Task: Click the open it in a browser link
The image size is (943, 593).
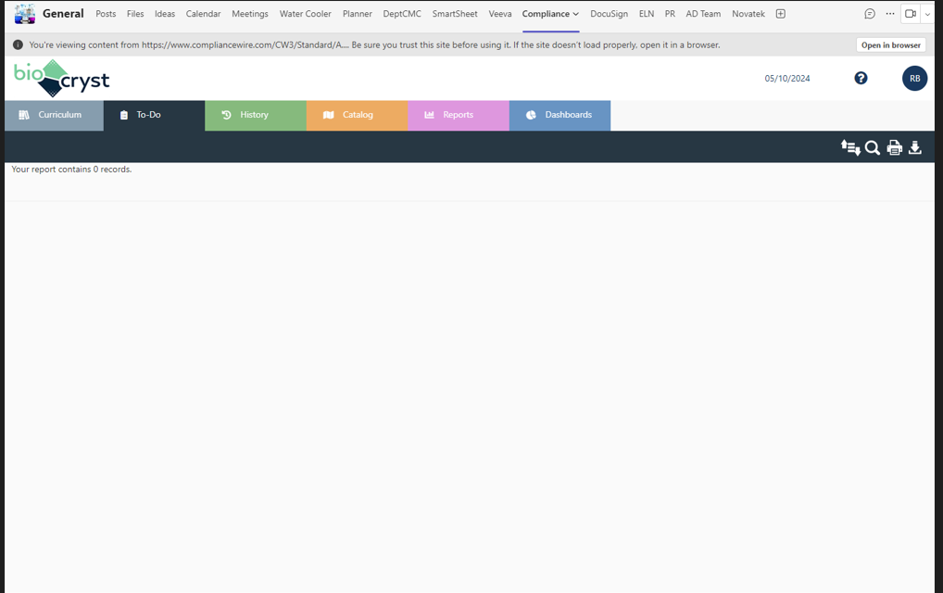Action: click(681, 44)
